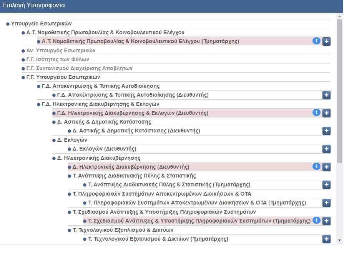This screenshot has height=258, width=344.
Task: Collapse bullet of Γ.Γ. Υπουργείου Εσωτερικών
Action: click(x=23, y=77)
